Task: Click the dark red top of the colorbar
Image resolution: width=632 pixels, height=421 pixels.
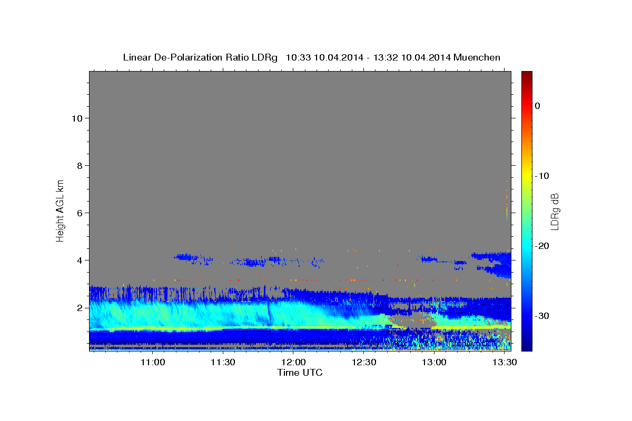Action: [x=527, y=75]
